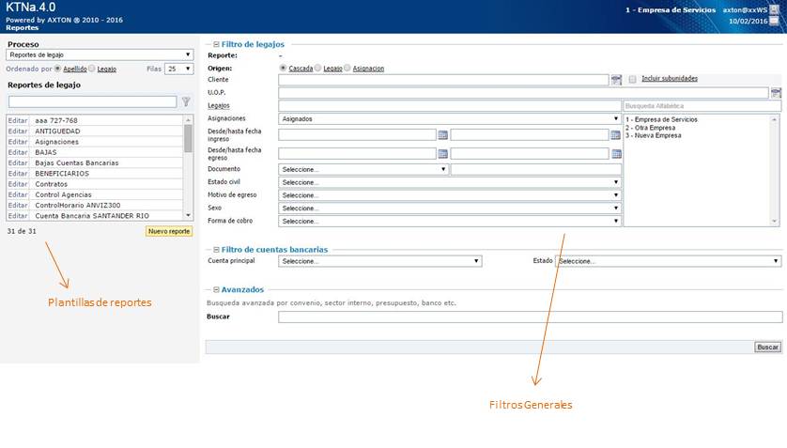
Task: Collapse the Filtro de cuentas bancarias section
Action: [217, 250]
